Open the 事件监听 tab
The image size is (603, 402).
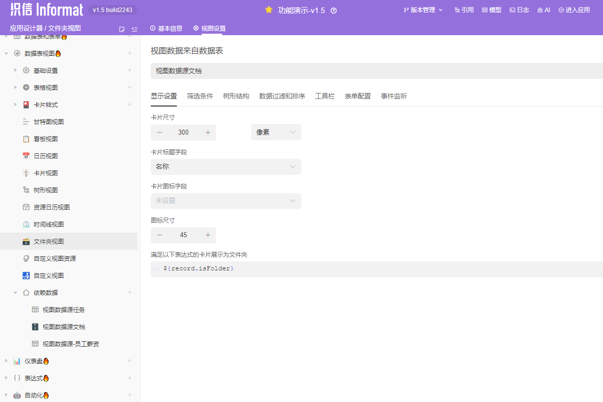click(394, 96)
